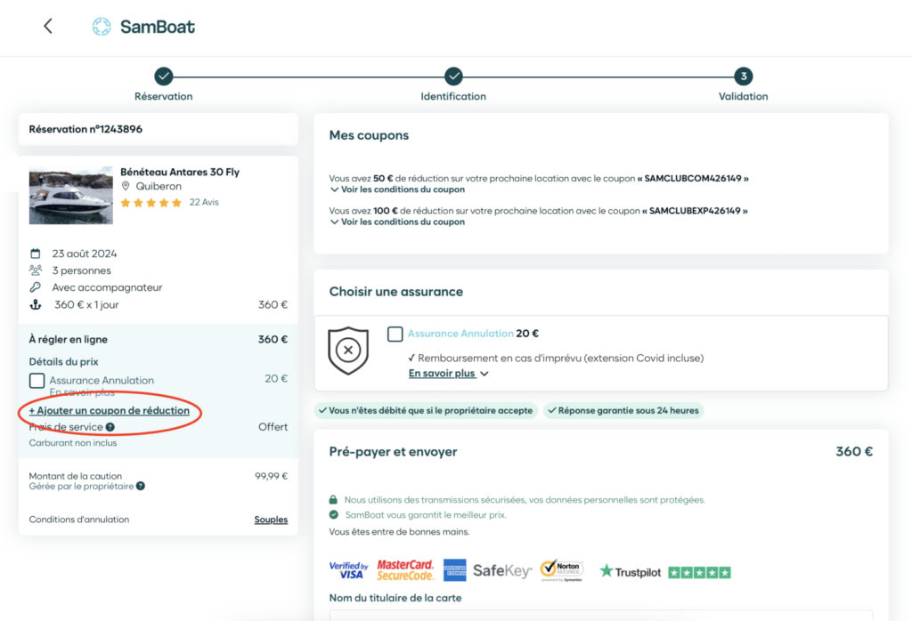Viewport: 912px width, 621px height.
Task: Click help icon beside Gérée par le propriétaire
Action: click(x=141, y=487)
